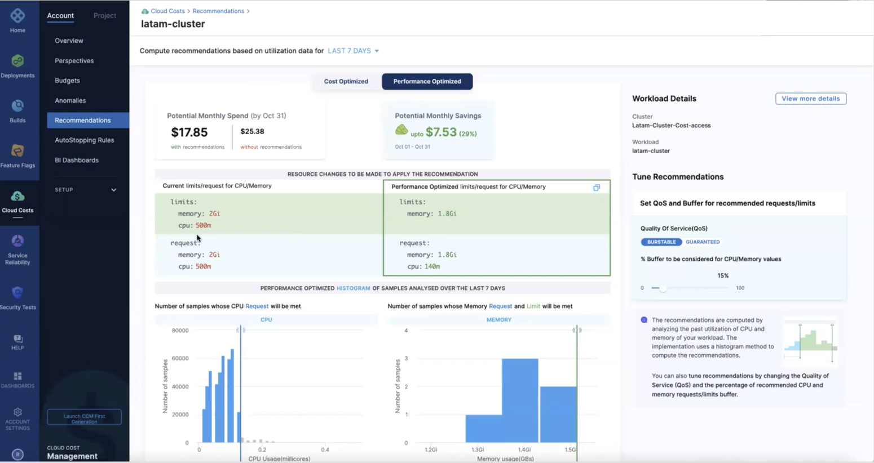Click the HISTOGRAM link in the header

click(354, 288)
